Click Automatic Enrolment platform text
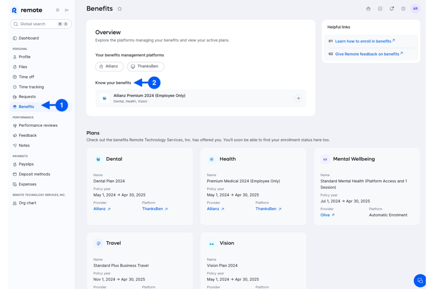The height and width of the screenshot is (289, 434). 388,215
